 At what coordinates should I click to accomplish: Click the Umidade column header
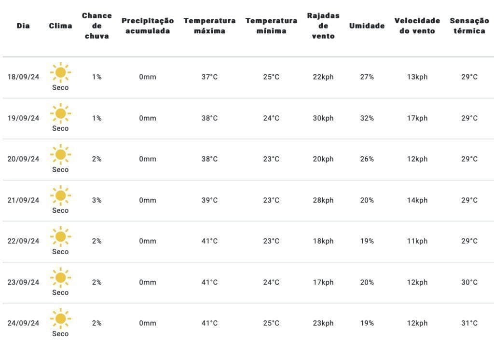[367, 26]
